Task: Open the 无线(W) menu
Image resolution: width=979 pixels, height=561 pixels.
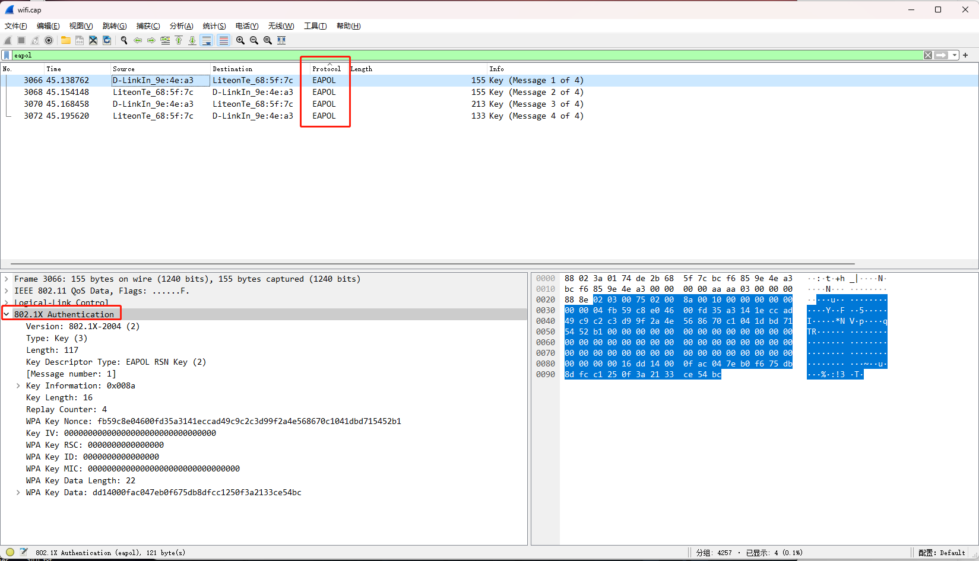Action: [281, 26]
